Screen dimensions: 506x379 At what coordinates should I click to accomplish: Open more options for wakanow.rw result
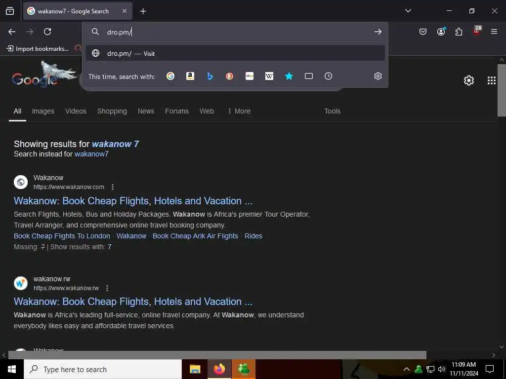(107, 288)
